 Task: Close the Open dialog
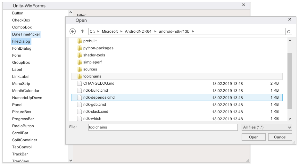[x=290, y=19]
